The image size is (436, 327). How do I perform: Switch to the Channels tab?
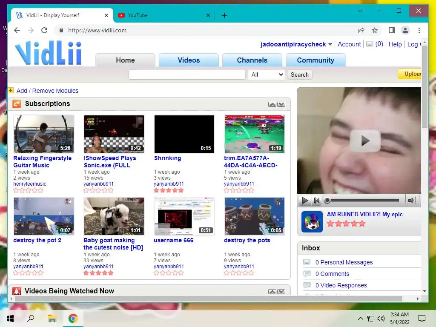[252, 60]
